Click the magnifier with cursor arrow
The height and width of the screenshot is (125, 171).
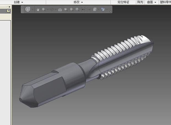[77, 9]
